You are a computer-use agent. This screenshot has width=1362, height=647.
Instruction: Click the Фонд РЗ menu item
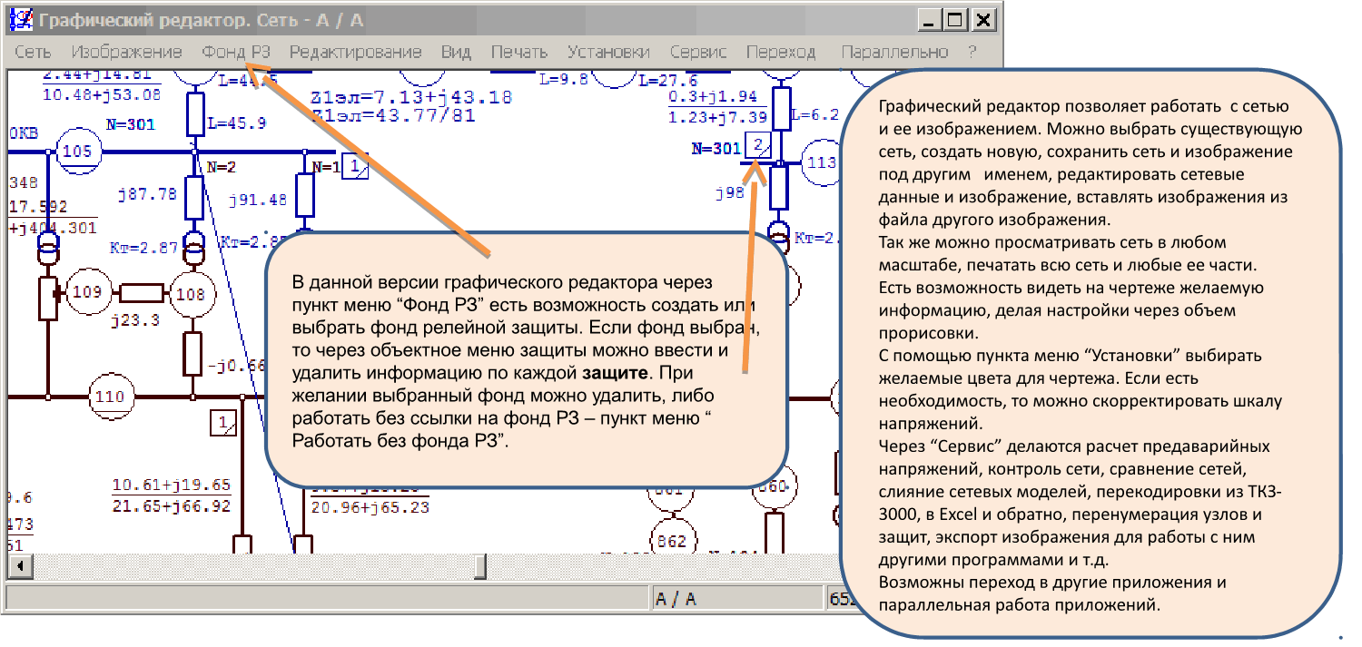tap(236, 52)
